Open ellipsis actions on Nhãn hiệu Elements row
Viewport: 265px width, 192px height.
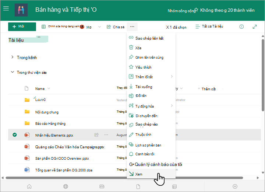[x=106, y=135]
